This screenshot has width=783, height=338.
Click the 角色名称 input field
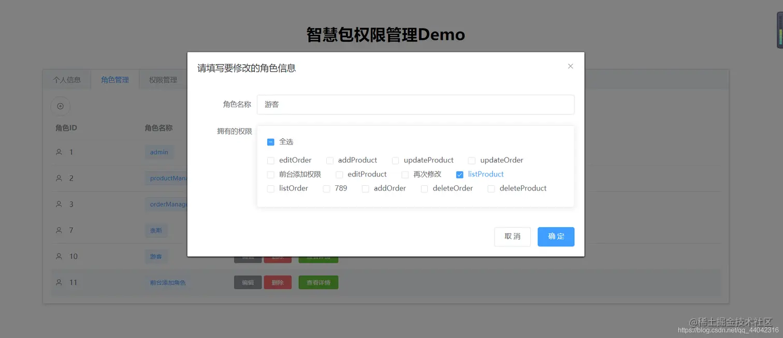[x=415, y=105]
